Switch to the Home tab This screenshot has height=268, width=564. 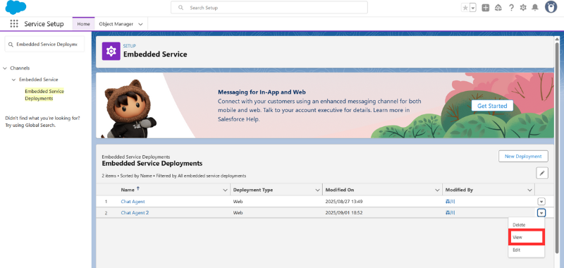[83, 24]
